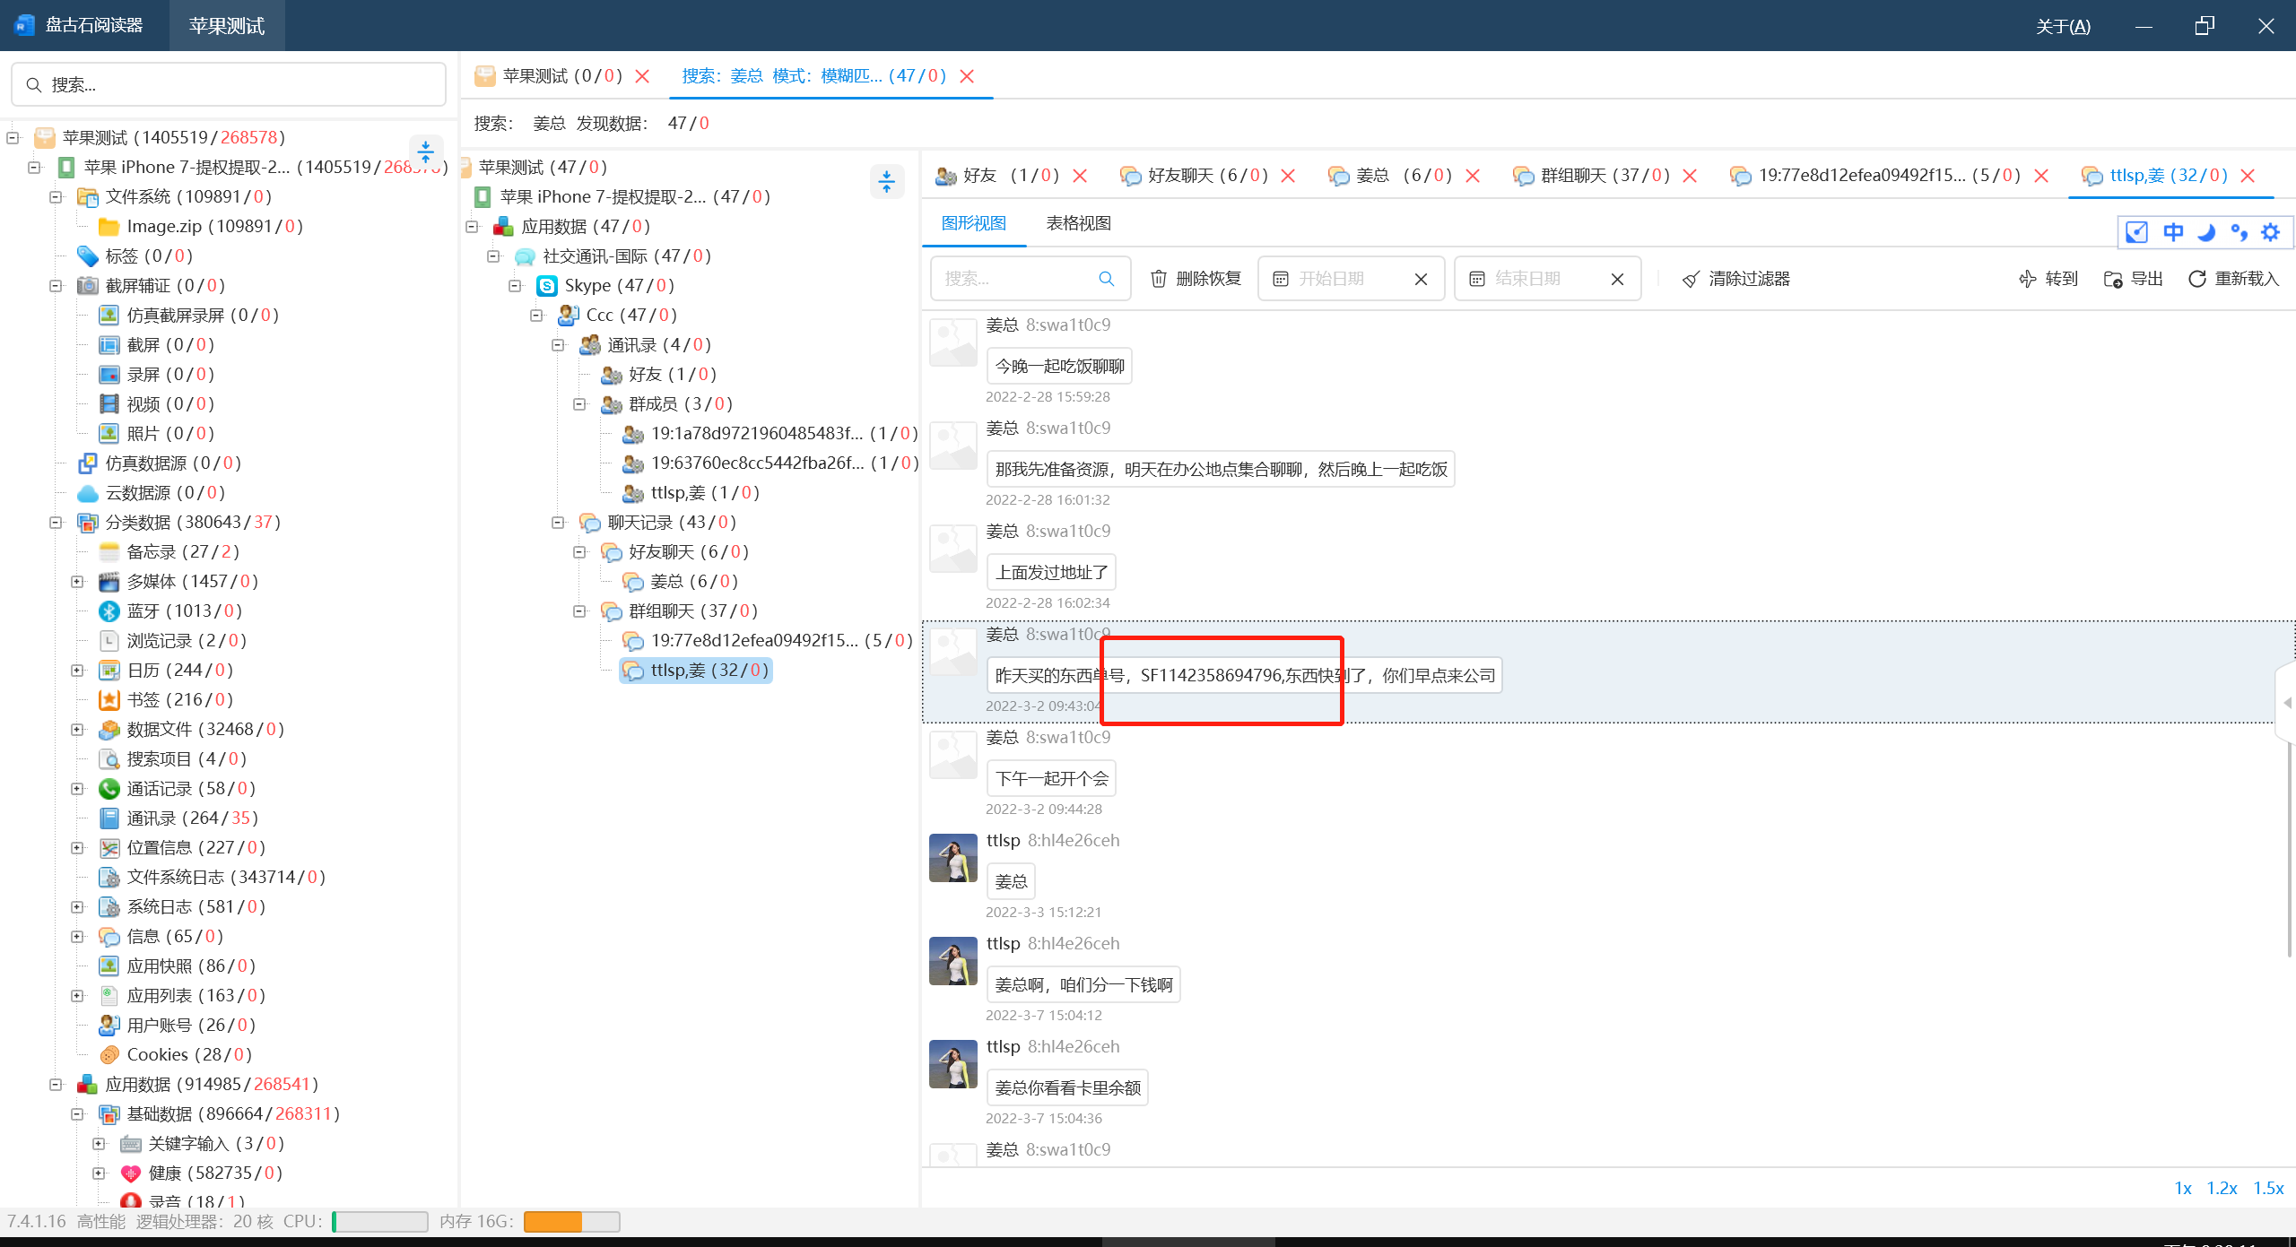The height and width of the screenshot is (1247, 2296).
Task: Expand the 多媒体 tree node
Action: pyautogui.click(x=77, y=582)
